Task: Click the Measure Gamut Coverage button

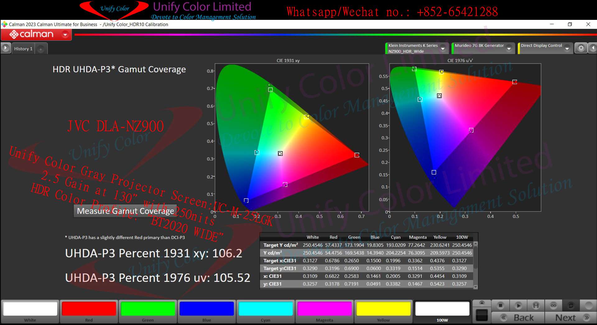Action: 125,211
